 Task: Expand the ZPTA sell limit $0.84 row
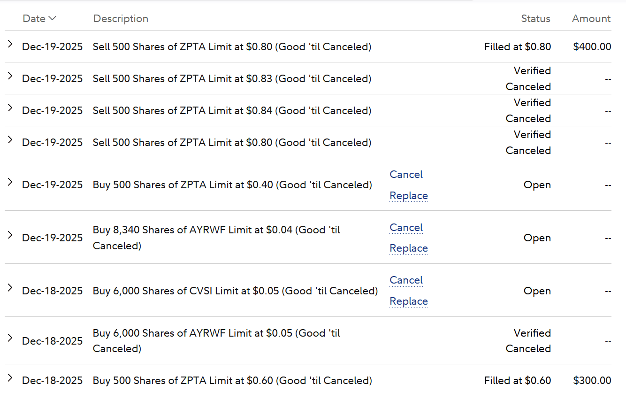pyautogui.click(x=10, y=108)
